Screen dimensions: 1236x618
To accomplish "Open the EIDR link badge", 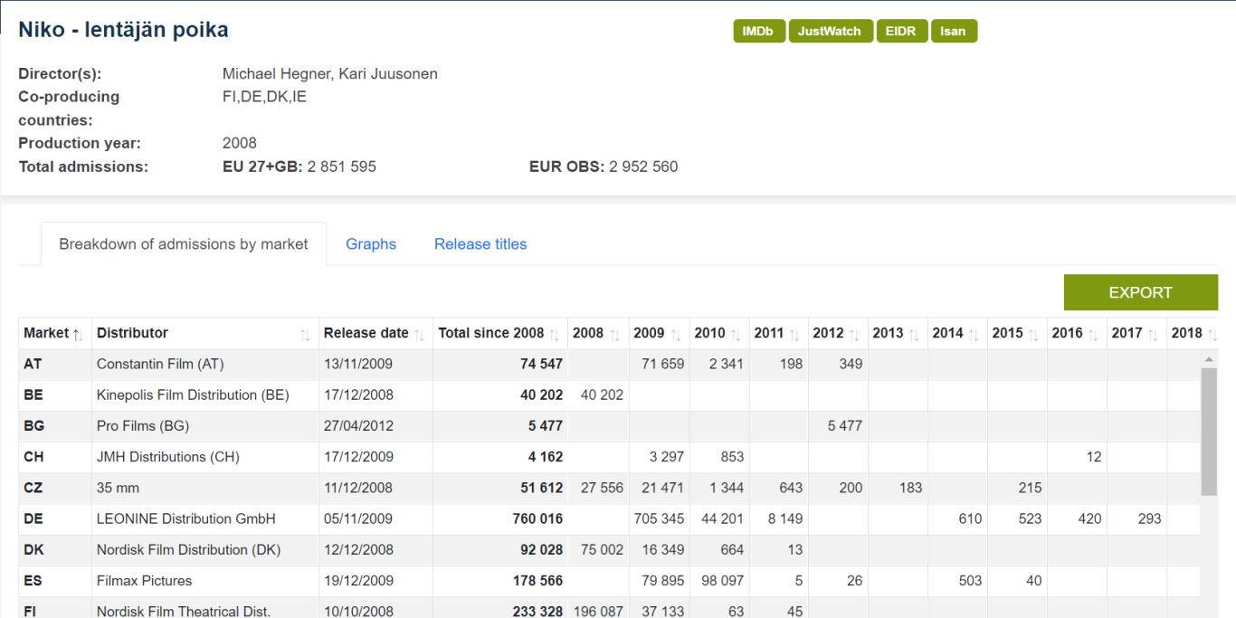I will [x=901, y=31].
